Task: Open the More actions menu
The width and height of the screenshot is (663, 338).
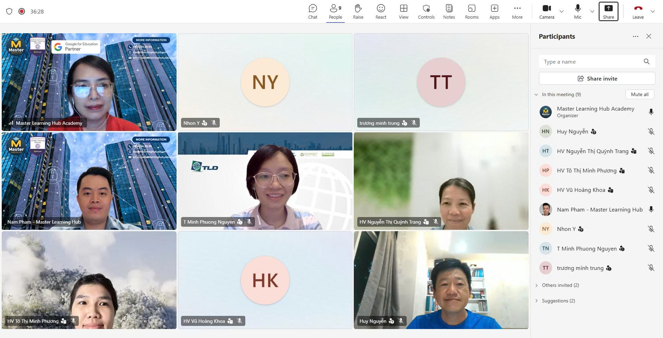Action: click(517, 12)
